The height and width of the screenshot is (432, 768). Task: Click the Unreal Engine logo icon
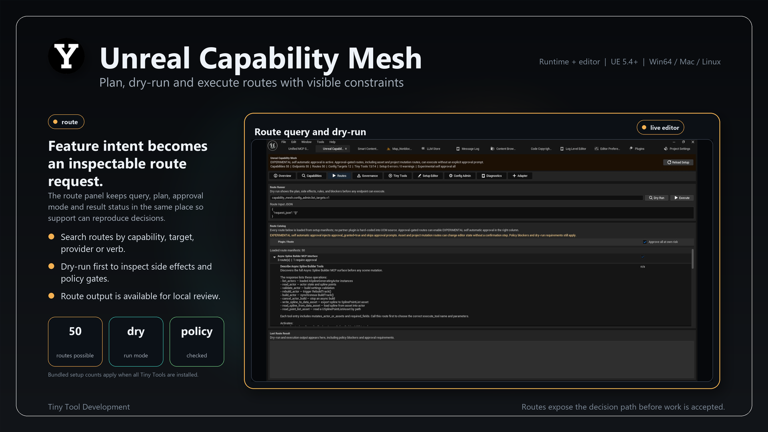(x=272, y=146)
